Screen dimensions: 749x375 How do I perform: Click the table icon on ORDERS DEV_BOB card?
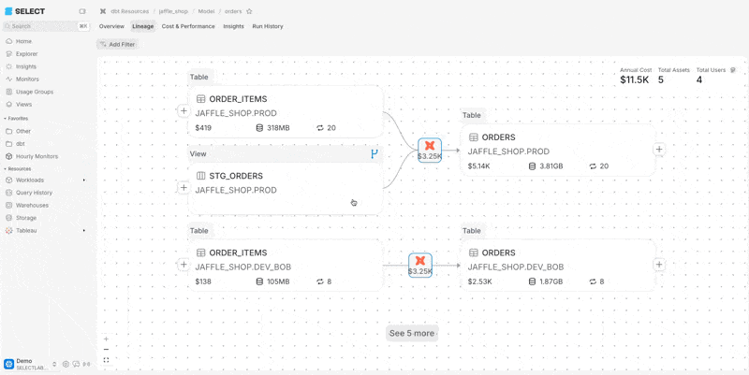pyautogui.click(x=474, y=252)
